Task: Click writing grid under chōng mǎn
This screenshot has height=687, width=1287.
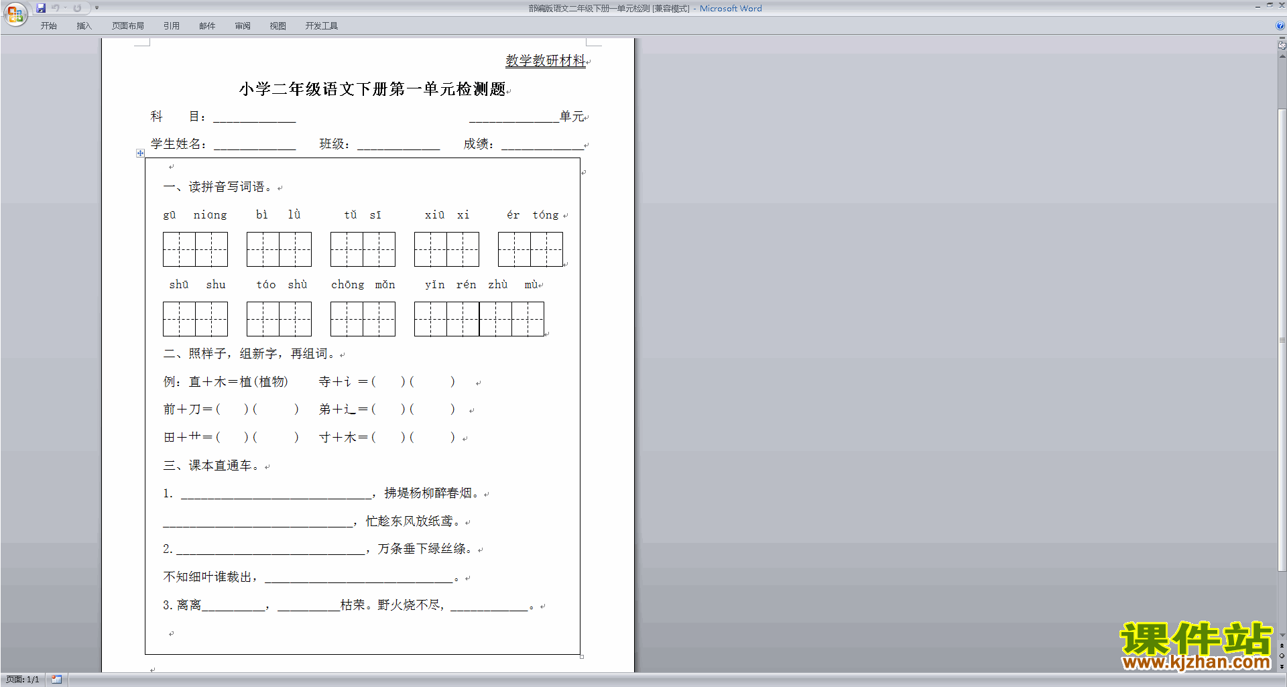Action: point(363,319)
